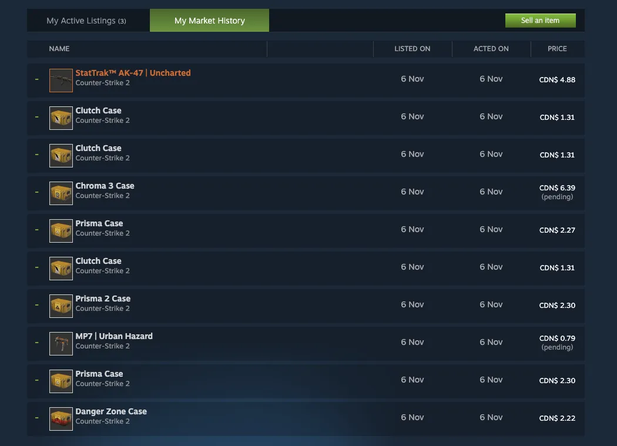Collapse the Danger Zone Case row
617x446 pixels.
point(36,418)
